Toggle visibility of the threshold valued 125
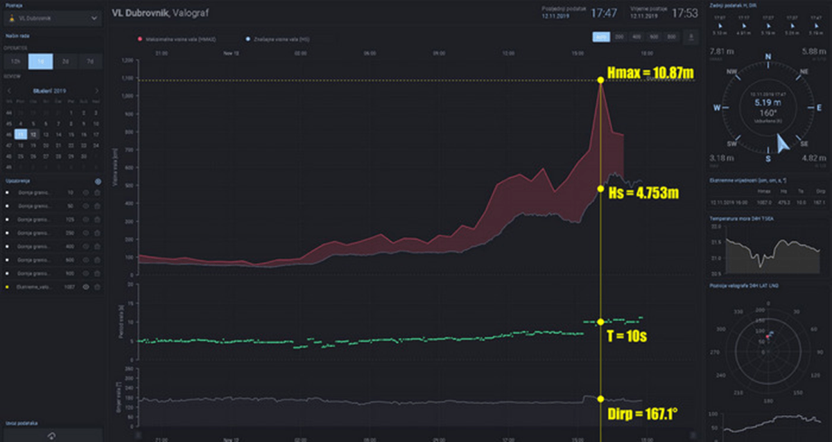Image resolution: width=832 pixels, height=442 pixels. tap(86, 219)
